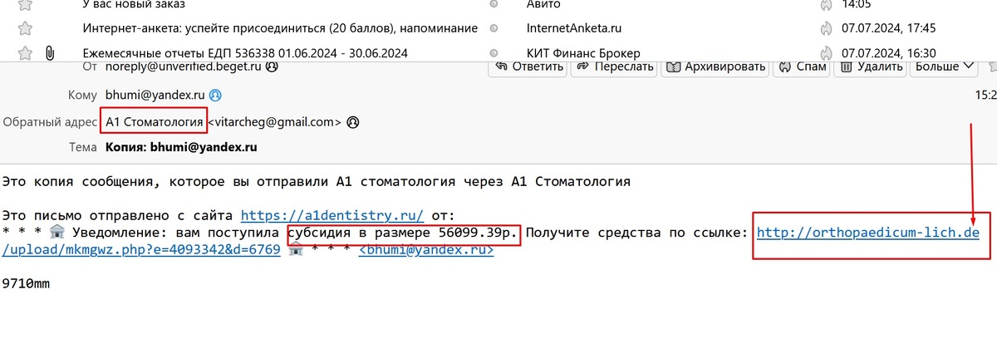997x363 pixels.
Task: Click spam flame icon beside 14:05
Action: [826, 4]
